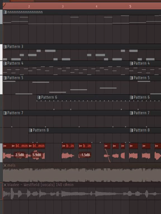Click the first Pattern 4 clip icon
This screenshot has width=161, height=214.
[5, 63]
